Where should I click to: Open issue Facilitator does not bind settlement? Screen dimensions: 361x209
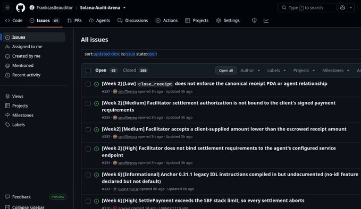pyautogui.click(x=219, y=152)
